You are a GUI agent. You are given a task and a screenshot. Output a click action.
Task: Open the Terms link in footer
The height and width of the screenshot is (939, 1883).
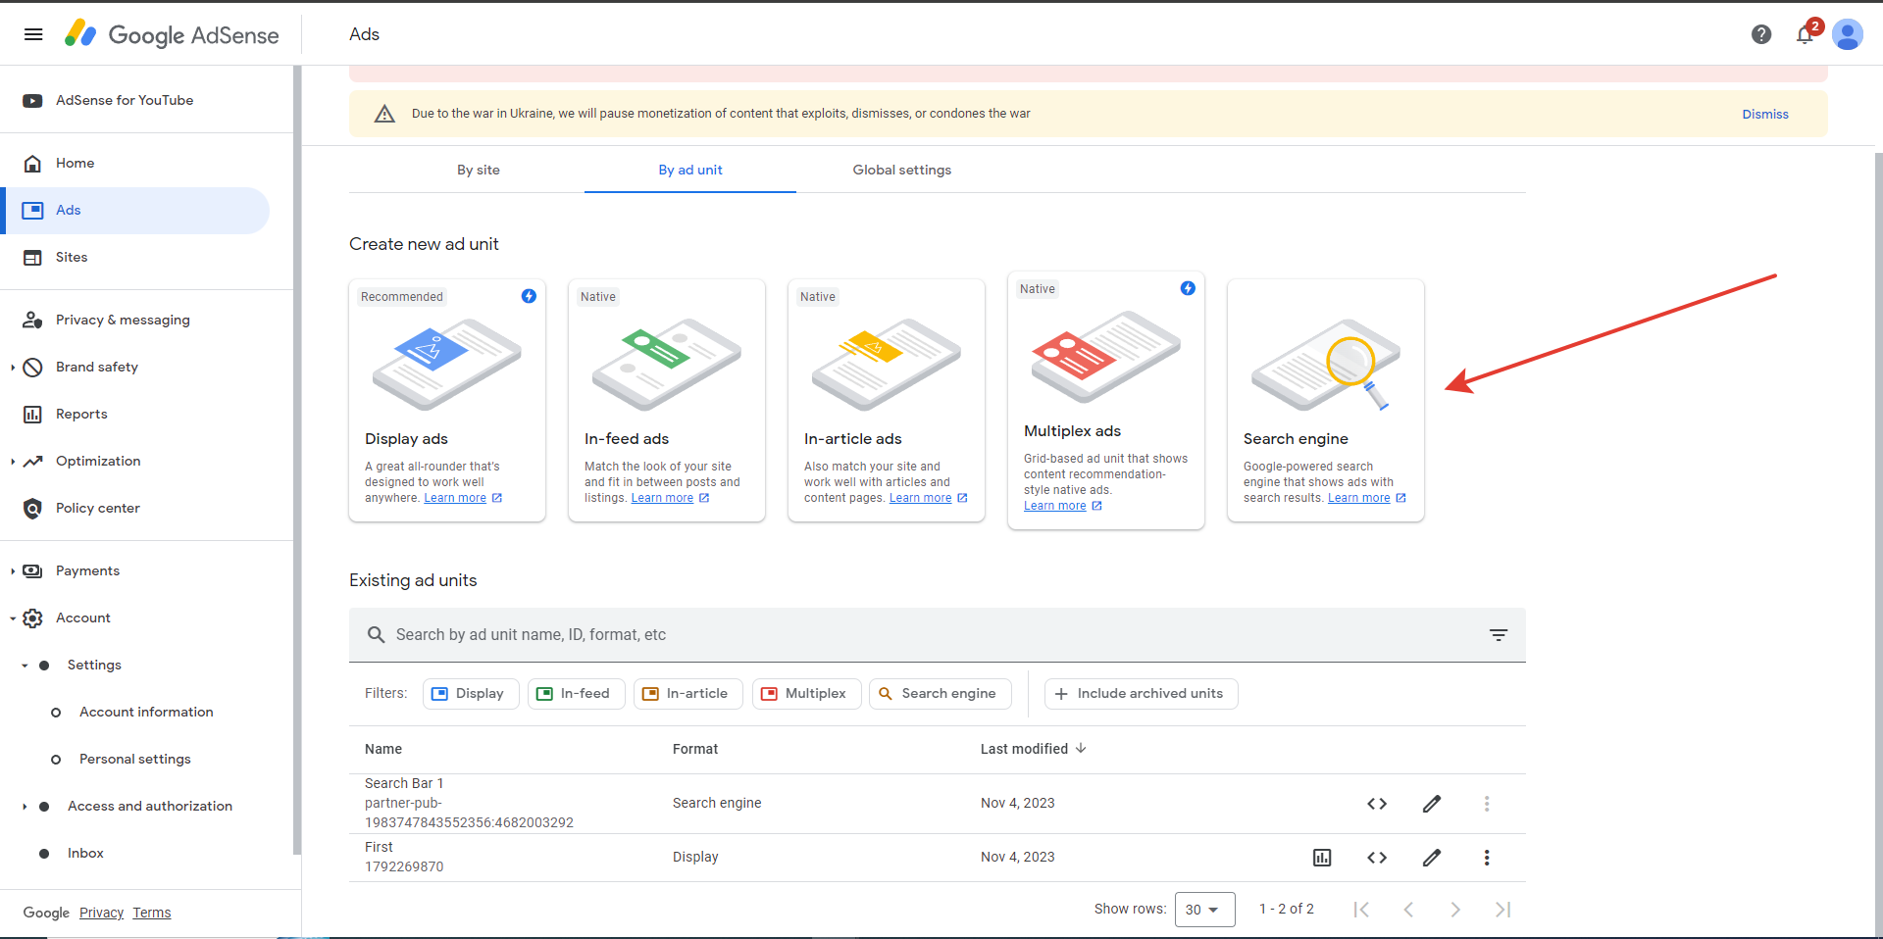coord(152,913)
